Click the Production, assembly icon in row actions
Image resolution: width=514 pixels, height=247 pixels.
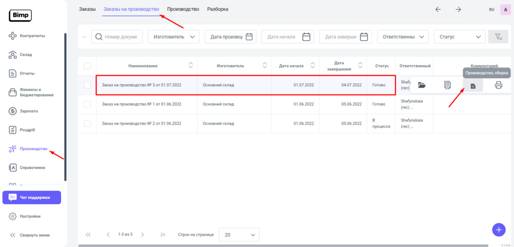(473, 86)
